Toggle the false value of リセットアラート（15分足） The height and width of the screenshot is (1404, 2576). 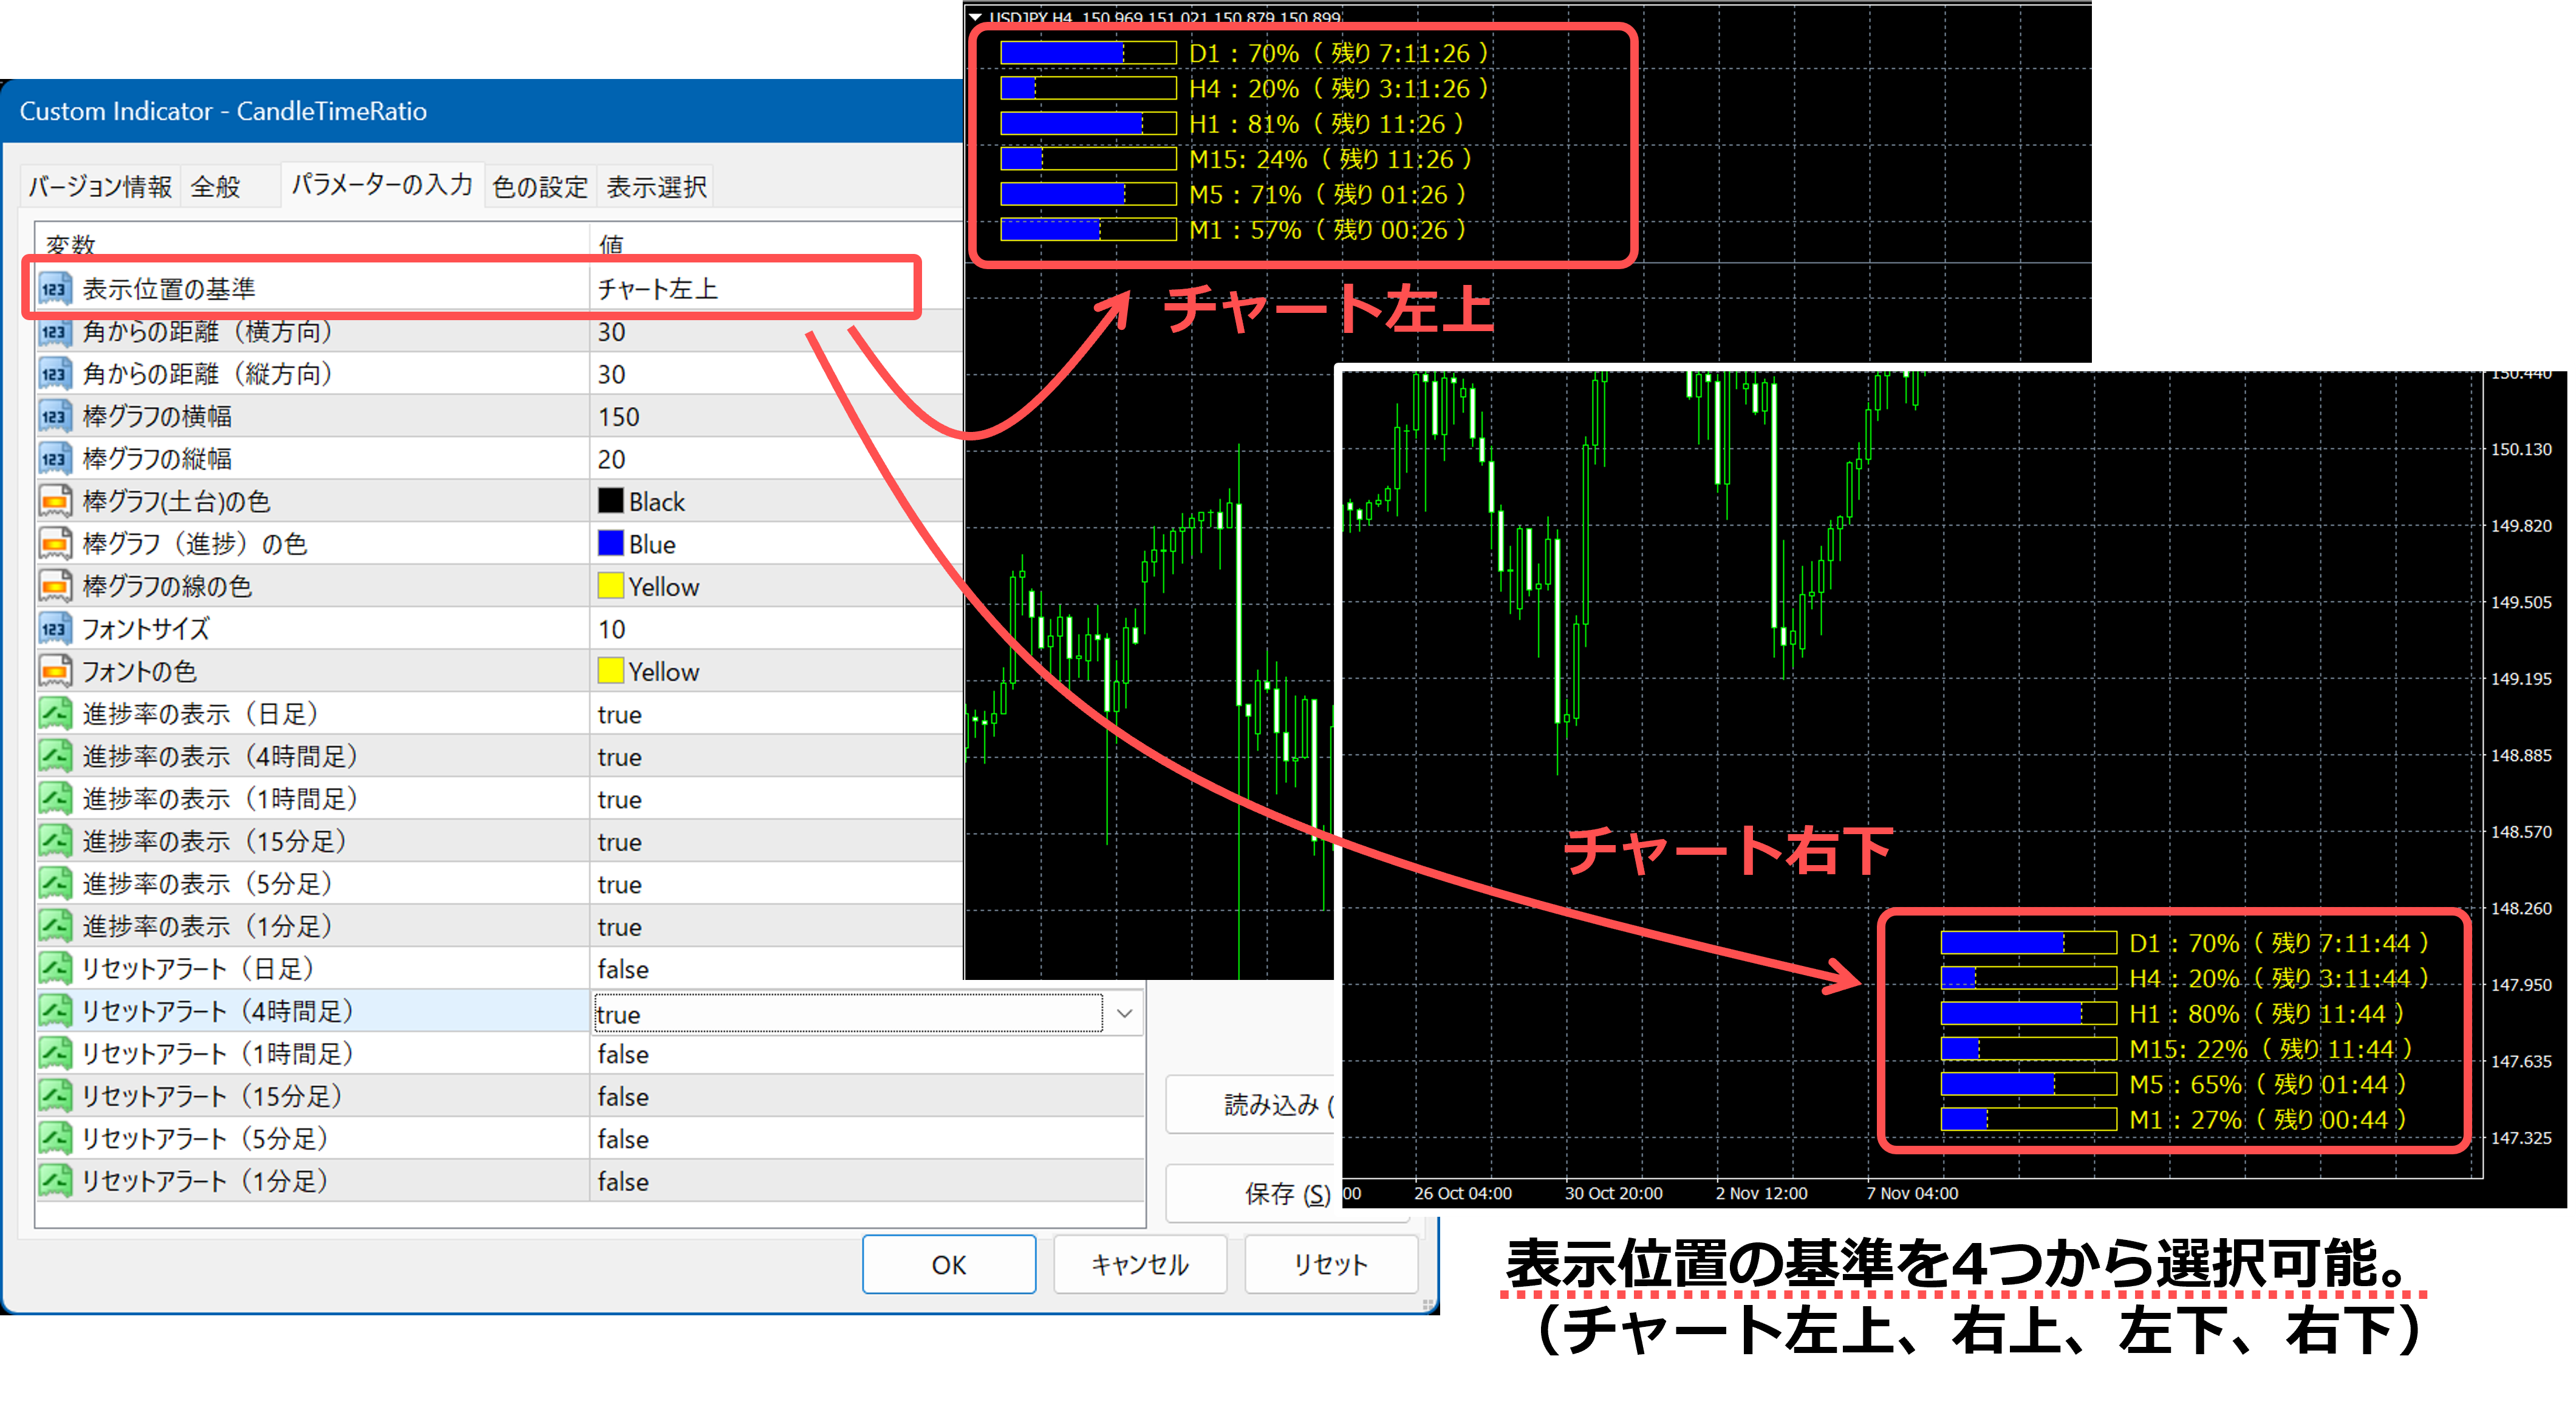[622, 1097]
